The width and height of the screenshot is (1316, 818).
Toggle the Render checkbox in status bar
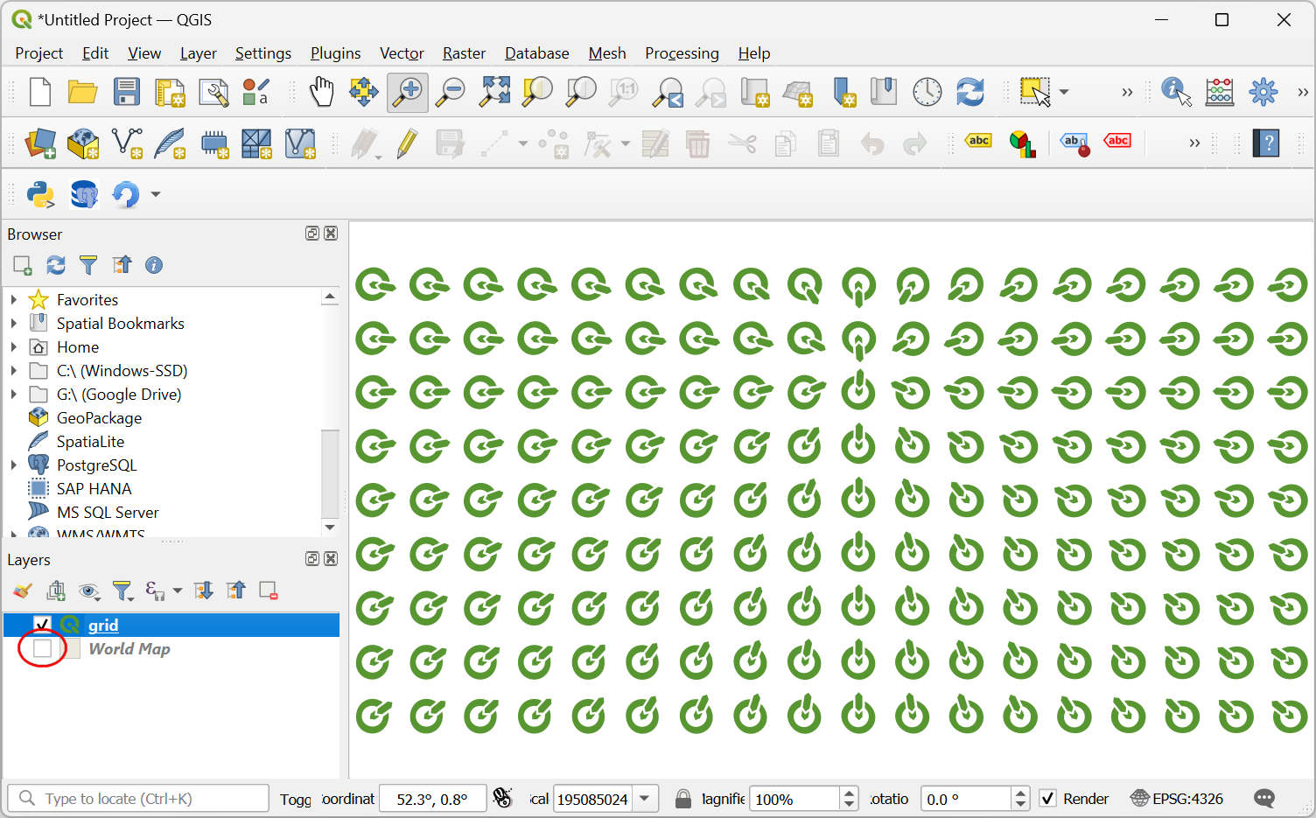tap(1047, 799)
